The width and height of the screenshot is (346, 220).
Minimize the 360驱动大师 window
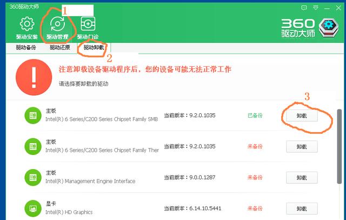pyautogui.click(x=327, y=8)
